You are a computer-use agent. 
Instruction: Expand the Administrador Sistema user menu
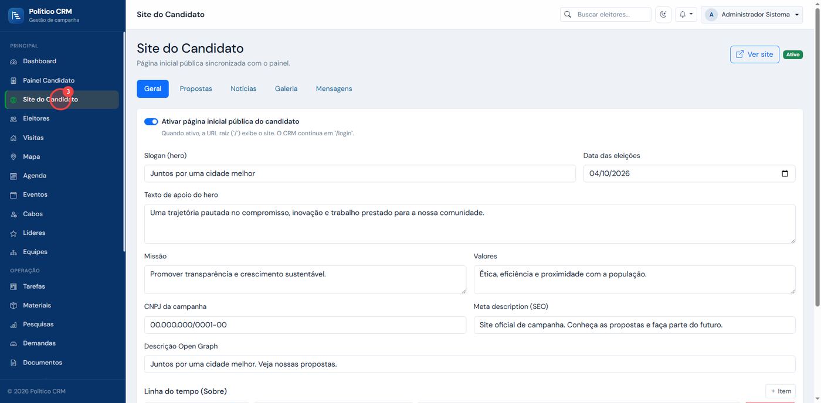(752, 15)
